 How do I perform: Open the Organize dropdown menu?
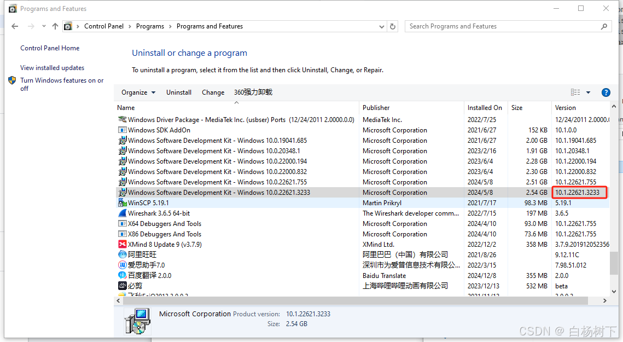pyautogui.click(x=138, y=92)
